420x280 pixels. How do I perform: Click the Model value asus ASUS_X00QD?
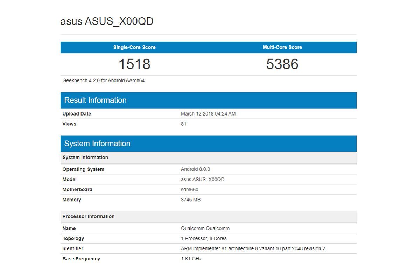[x=202, y=179]
